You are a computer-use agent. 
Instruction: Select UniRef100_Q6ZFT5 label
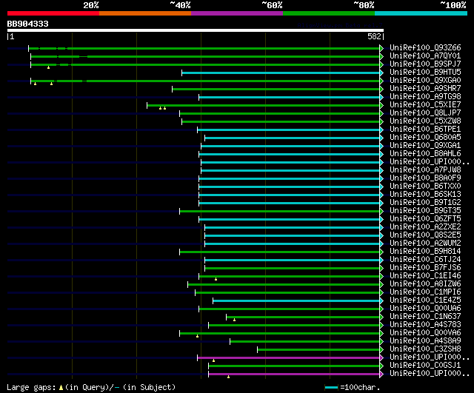tap(425, 219)
